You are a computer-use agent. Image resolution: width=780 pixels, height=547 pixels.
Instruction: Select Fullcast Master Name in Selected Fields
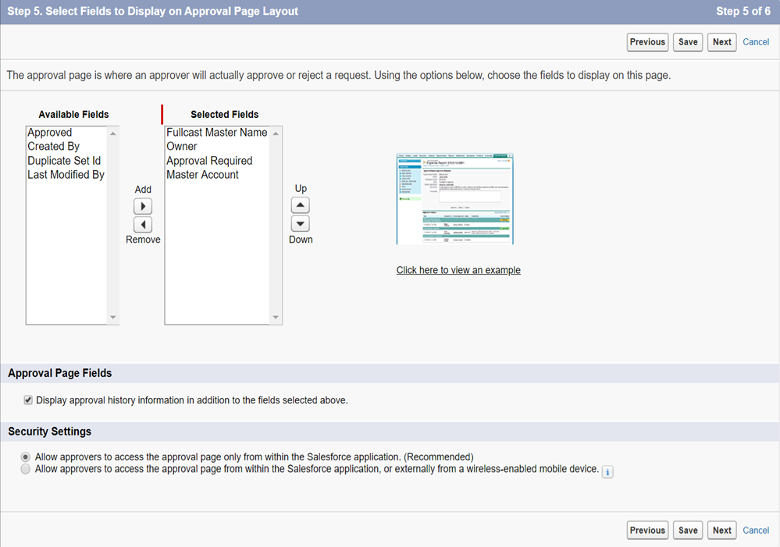[x=217, y=133]
